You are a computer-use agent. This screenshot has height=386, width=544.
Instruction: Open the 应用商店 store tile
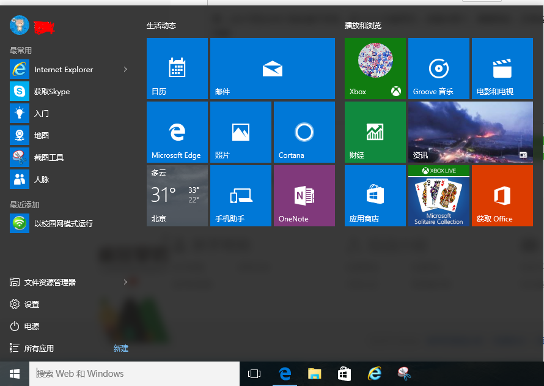point(375,195)
